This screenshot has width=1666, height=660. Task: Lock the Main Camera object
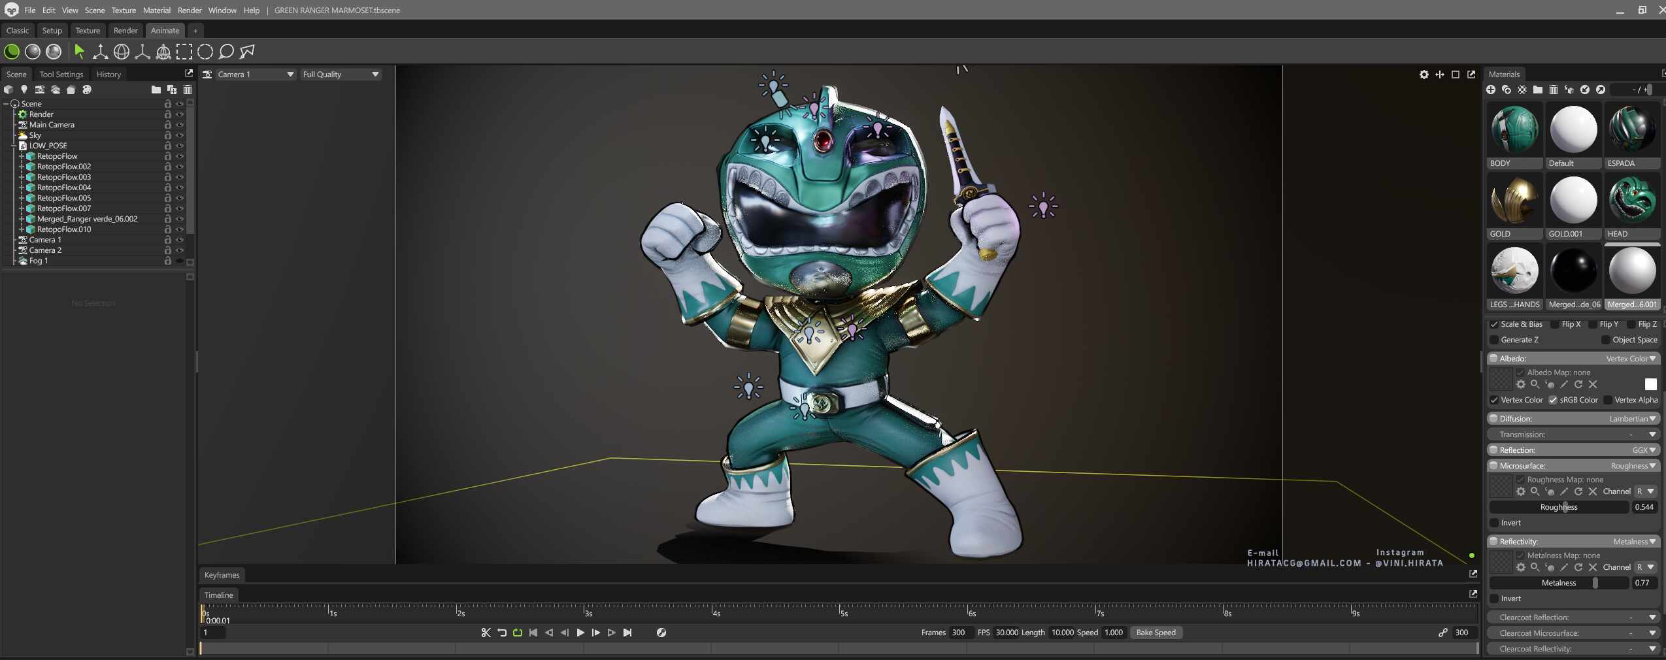168,125
